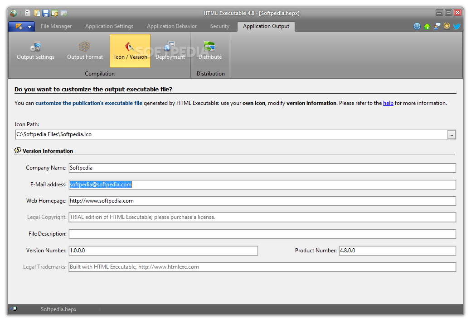Click the empty File Description field
This screenshot has width=471, height=322.
[262, 234]
